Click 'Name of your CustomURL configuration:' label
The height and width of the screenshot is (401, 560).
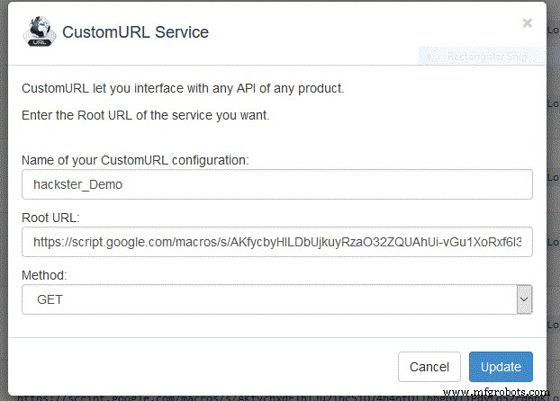point(135,160)
